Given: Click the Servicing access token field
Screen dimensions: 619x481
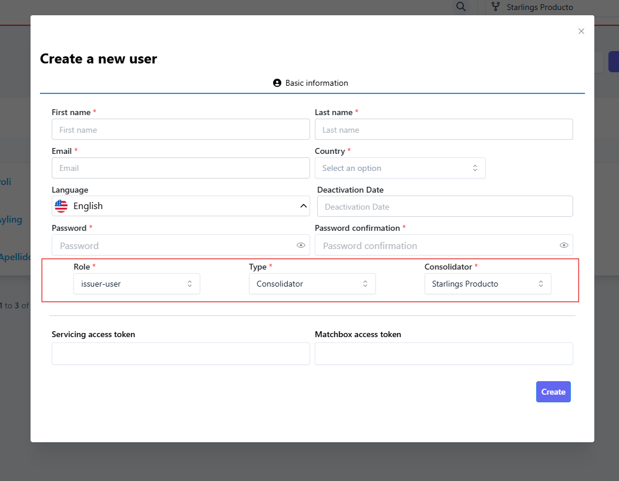Looking at the screenshot, I should pyautogui.click(x=180, y=354).
